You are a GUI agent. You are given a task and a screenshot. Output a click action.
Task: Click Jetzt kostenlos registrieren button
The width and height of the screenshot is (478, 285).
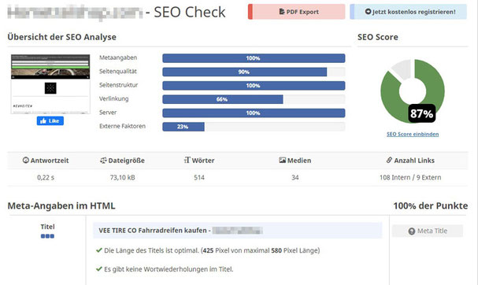pos(409,12)
